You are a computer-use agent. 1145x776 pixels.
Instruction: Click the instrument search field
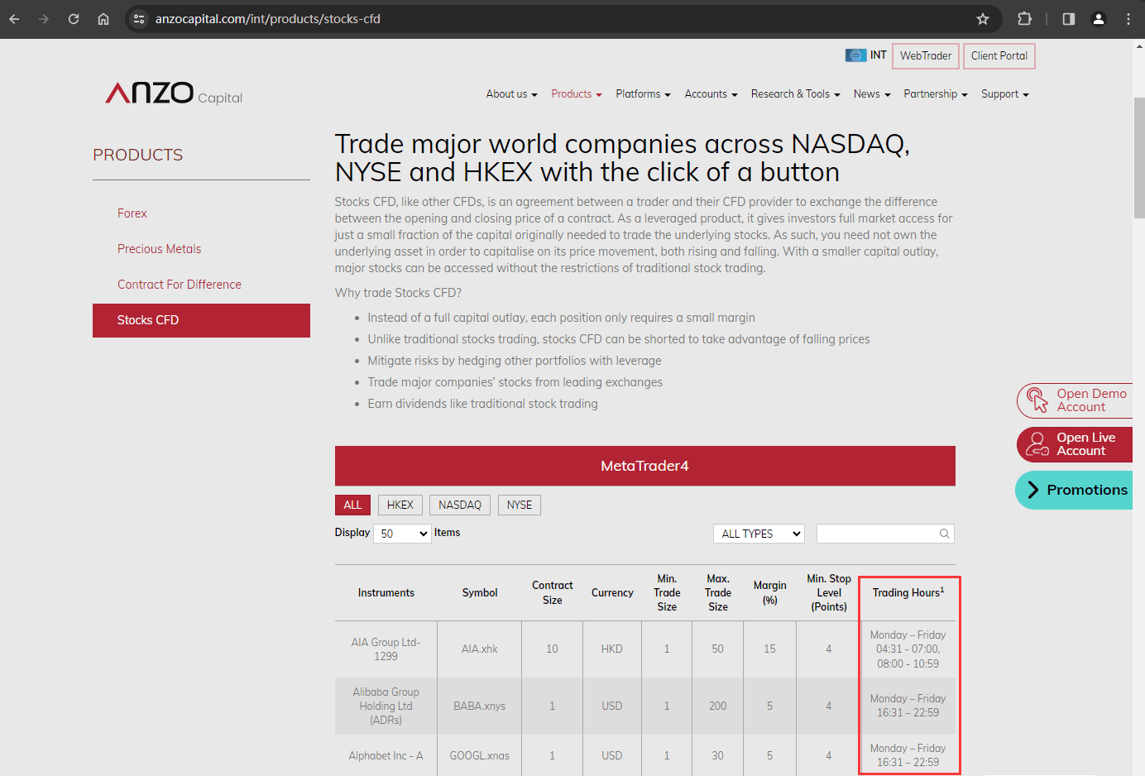[885, 534]
